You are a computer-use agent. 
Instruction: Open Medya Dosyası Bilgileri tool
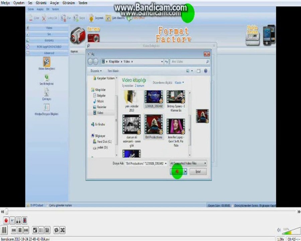click(46, 110)
